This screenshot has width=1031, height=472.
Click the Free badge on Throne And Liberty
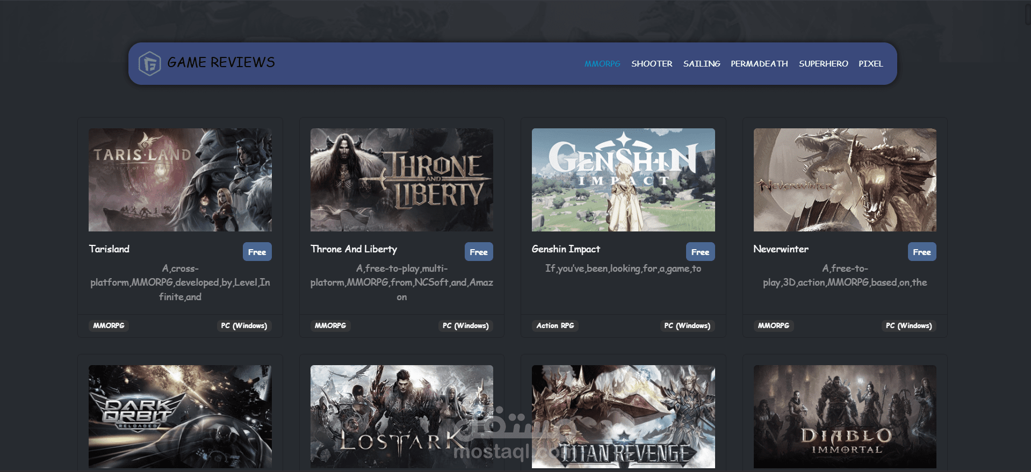(479, 252)
